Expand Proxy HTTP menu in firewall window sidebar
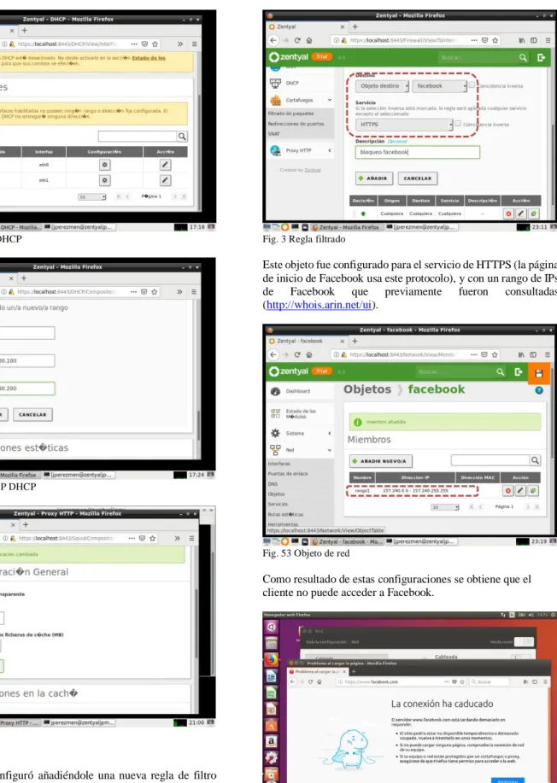 [300, 150]
